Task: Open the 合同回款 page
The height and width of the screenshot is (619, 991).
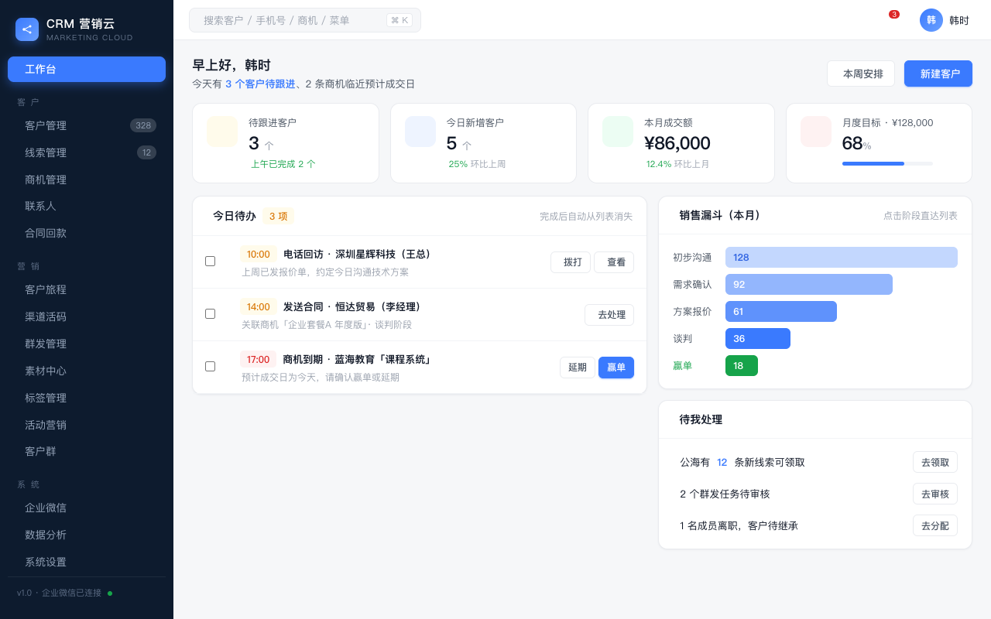Action: point(87,233)
